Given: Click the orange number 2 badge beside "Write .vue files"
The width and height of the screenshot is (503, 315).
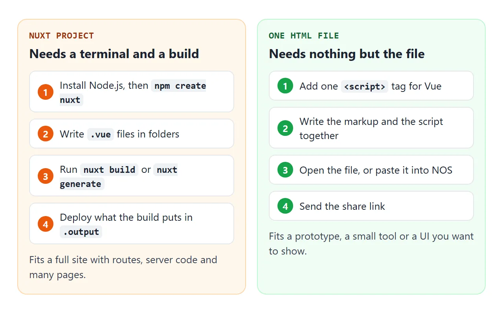Looking at the screenshot, I should [x=46, y=134].
